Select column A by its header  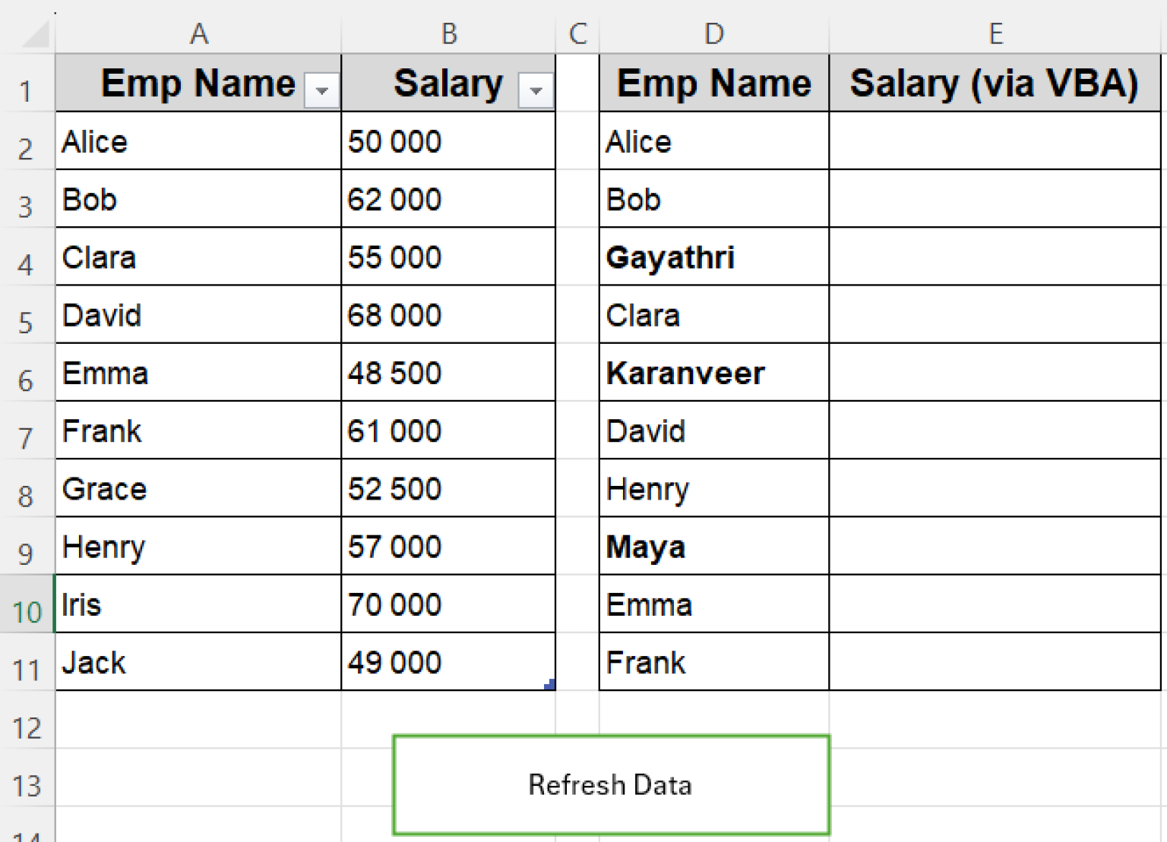(x=198, y=33)
